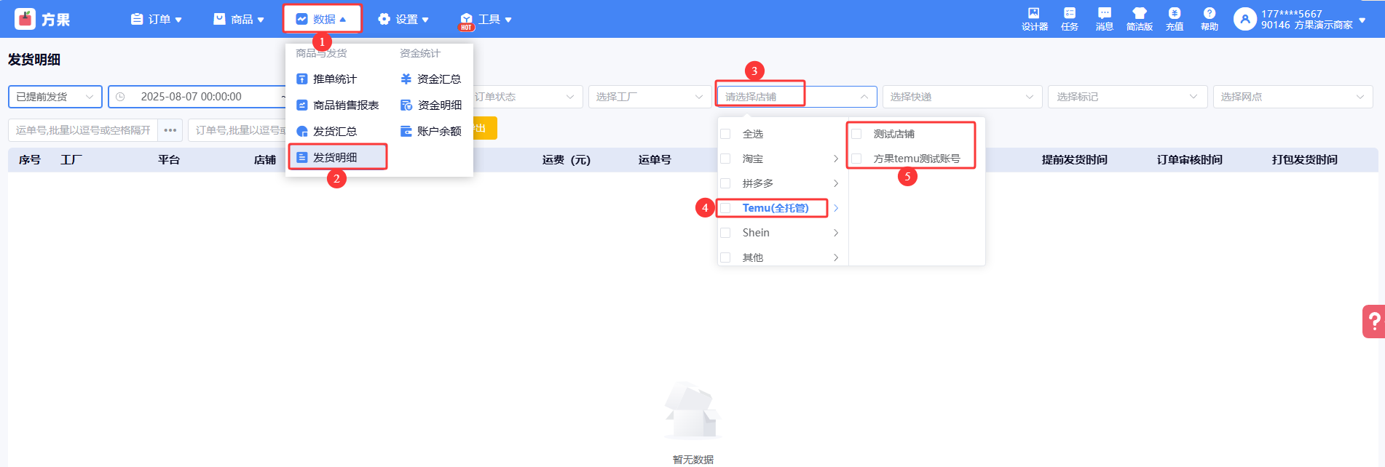The height and width of the screenshot is (467, 1385).
Task: Check the 淘宝 checkbox
Action: click(x=725, y=159)
